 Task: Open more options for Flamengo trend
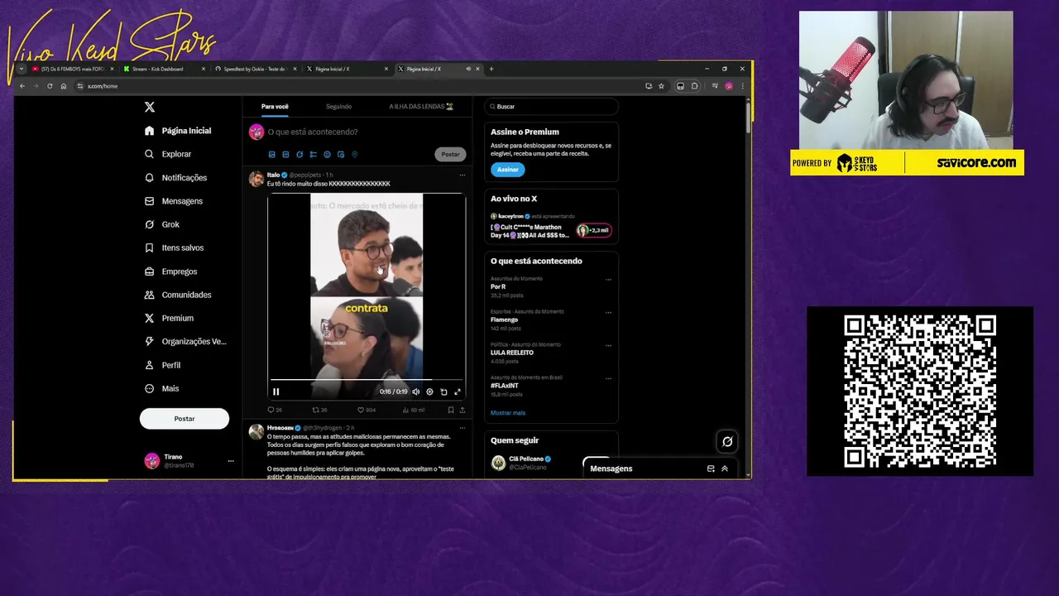click(x=608, y=312)
